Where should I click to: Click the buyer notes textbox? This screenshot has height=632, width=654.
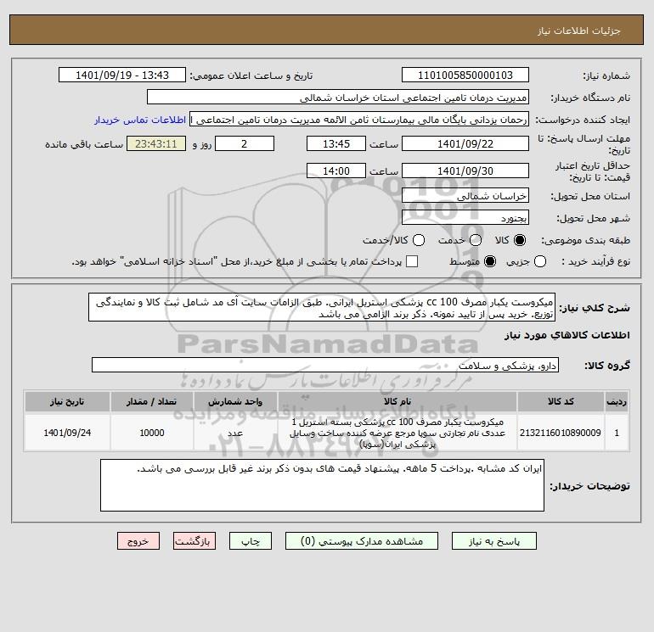coord(322,485)
